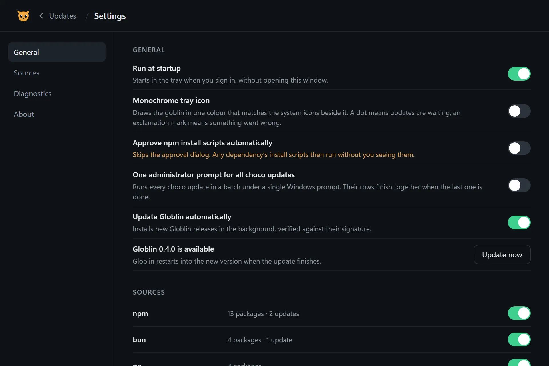The height and width of the screenshot is (366, 549).
Task: Click the Settings page title
Action: (110, 16)
